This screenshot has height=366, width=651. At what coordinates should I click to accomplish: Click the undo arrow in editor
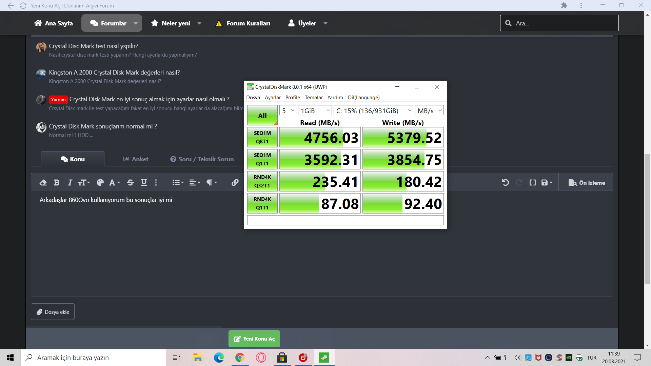coord(505,183)
